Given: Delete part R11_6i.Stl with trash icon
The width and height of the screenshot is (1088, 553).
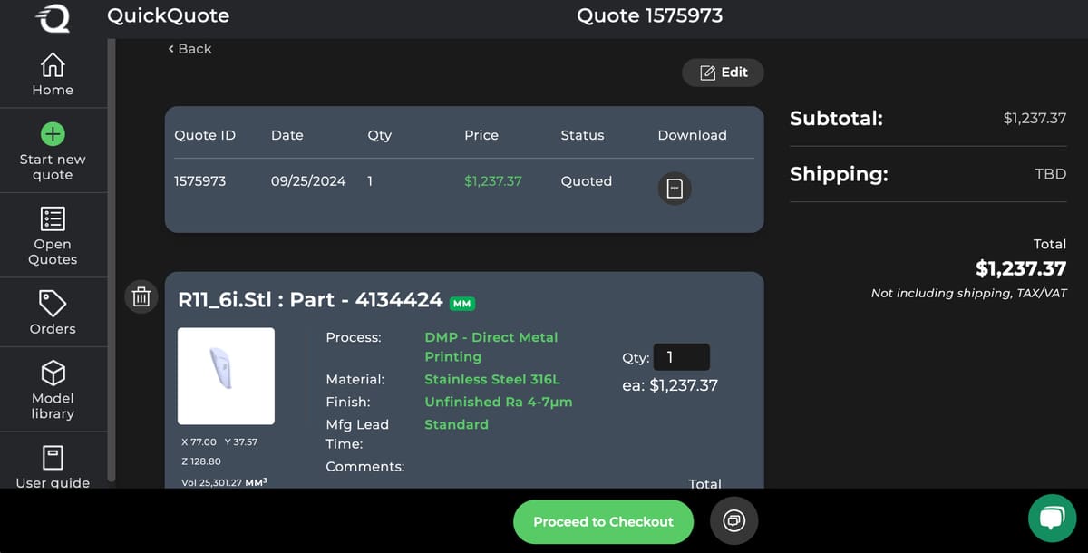Looking at the screenshot, I should click(141, 296).
